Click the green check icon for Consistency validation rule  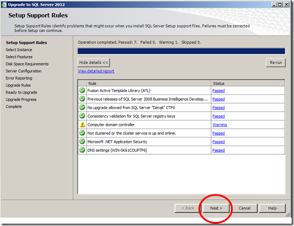82,116
